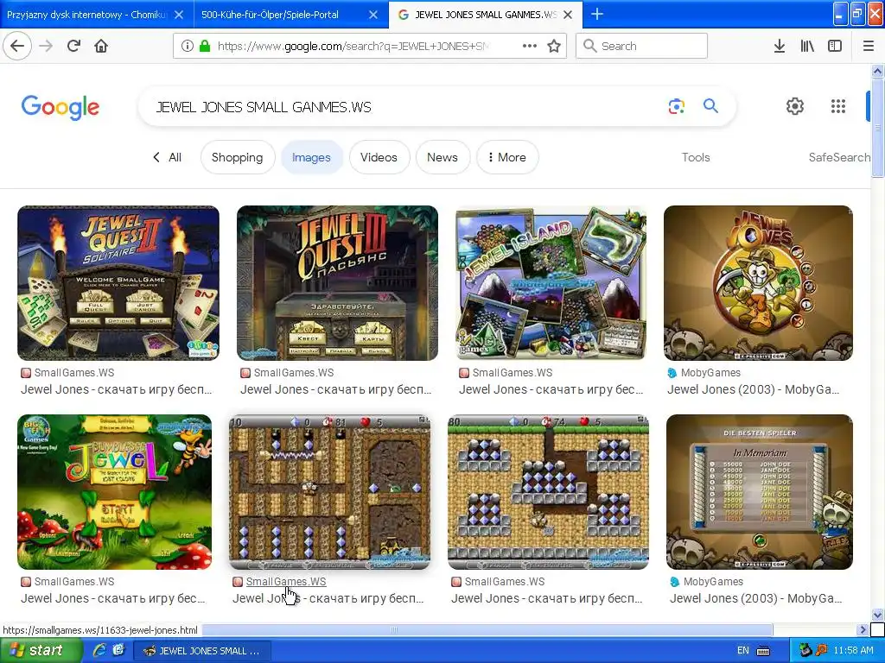Close the JEWEL JONES Google tab
This screenshot has width=885, height=663.
[568, 15]
